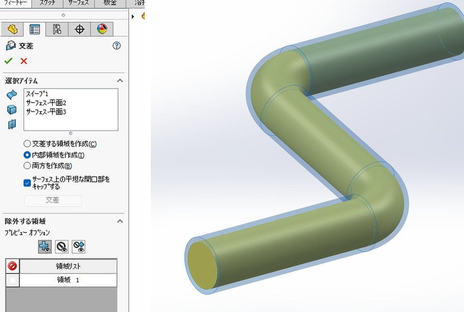Screen dimensions: 464x312
Task: Open the PropertyManager tab icon
Action: 35,30
